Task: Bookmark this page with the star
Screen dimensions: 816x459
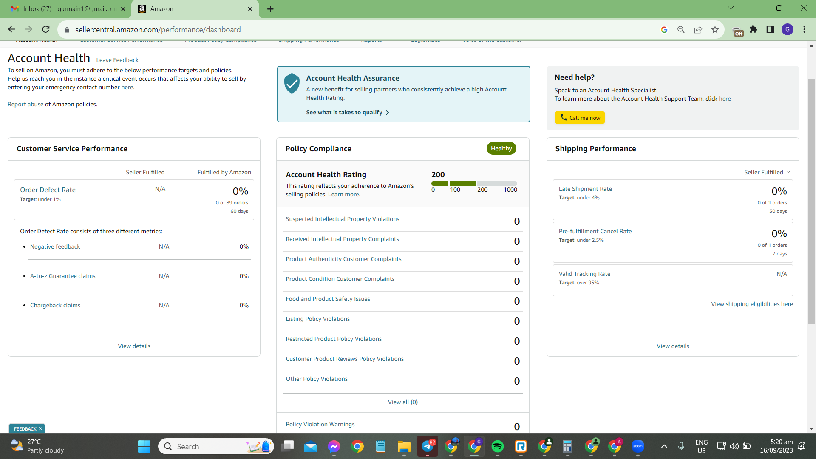Action: [715, 29]
